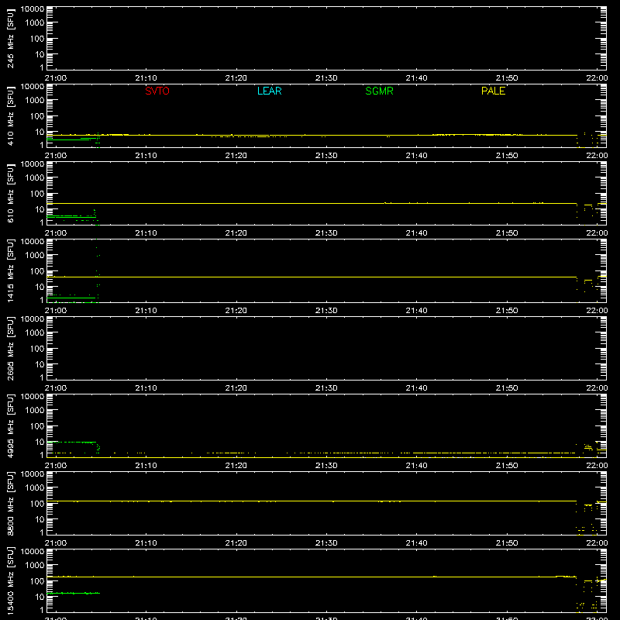
Task: Click the 21:40 tick label under 610 MHz plot
Action: [x=416, y=233]
